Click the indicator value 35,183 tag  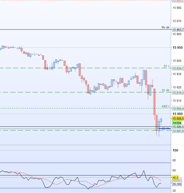[177, 184]
